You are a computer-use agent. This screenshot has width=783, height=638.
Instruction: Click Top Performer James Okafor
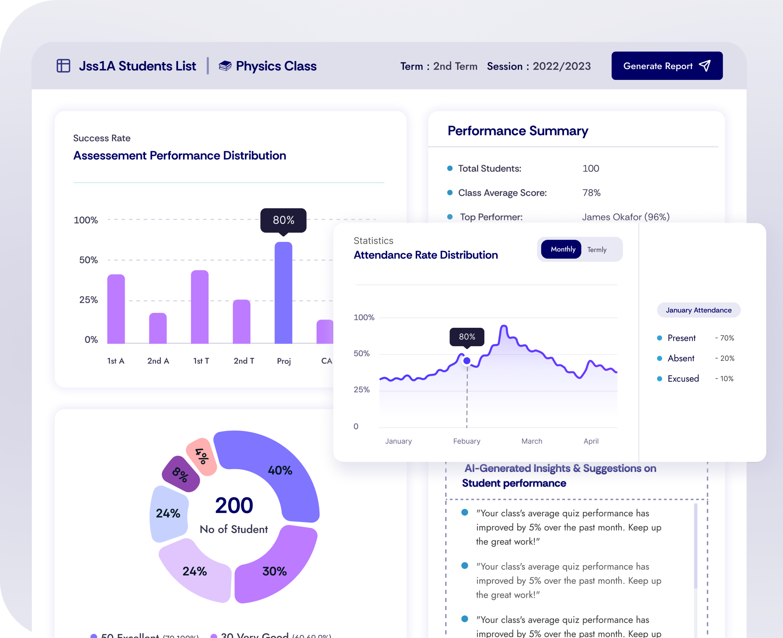(626, 217)
